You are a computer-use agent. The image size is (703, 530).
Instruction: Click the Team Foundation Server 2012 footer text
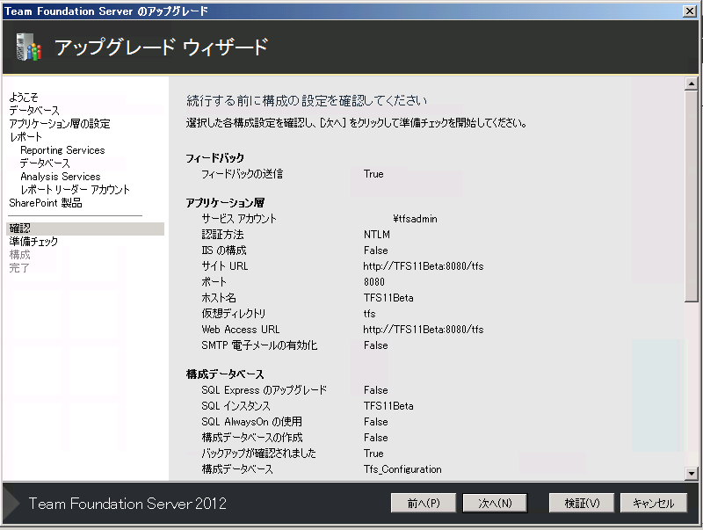[x=127, y=504]
